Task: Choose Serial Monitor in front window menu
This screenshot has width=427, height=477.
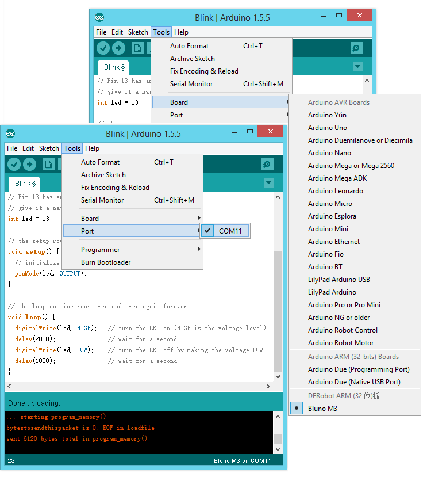Action: [x=133, y=200]
